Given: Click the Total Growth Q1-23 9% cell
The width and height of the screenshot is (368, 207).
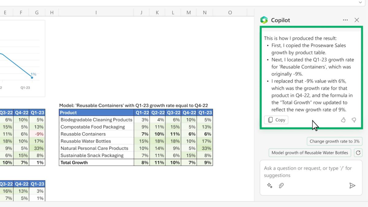Looking at the screenshot, I should (x=205, y=163).
